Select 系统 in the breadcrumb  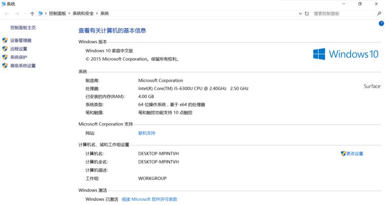click(x=104, y=13)
